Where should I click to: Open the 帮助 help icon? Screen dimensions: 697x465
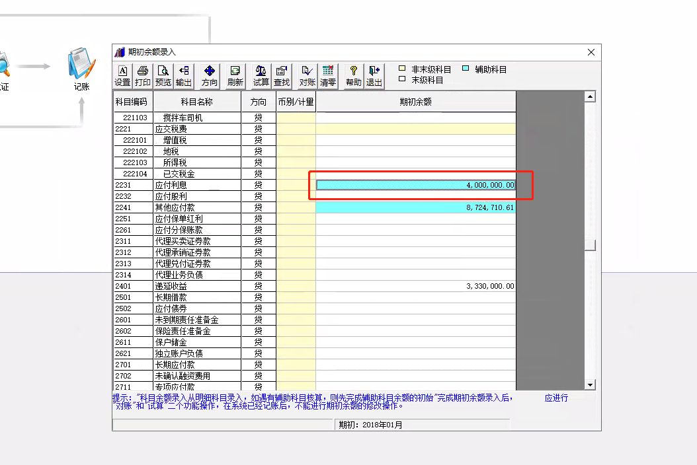click(353, 76)
